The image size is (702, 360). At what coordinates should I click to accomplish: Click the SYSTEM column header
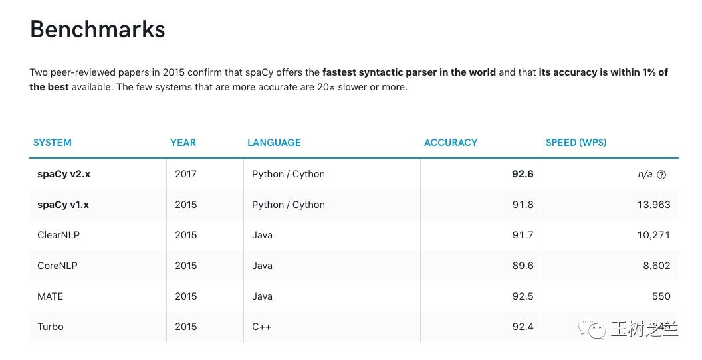pyautogui.click(x=53, y=143)
